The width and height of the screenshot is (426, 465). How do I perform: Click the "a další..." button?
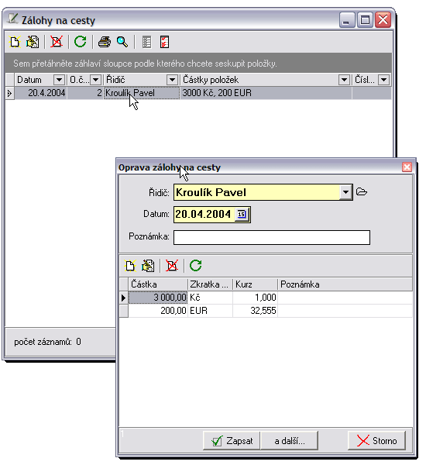click(x=290, y=441)
